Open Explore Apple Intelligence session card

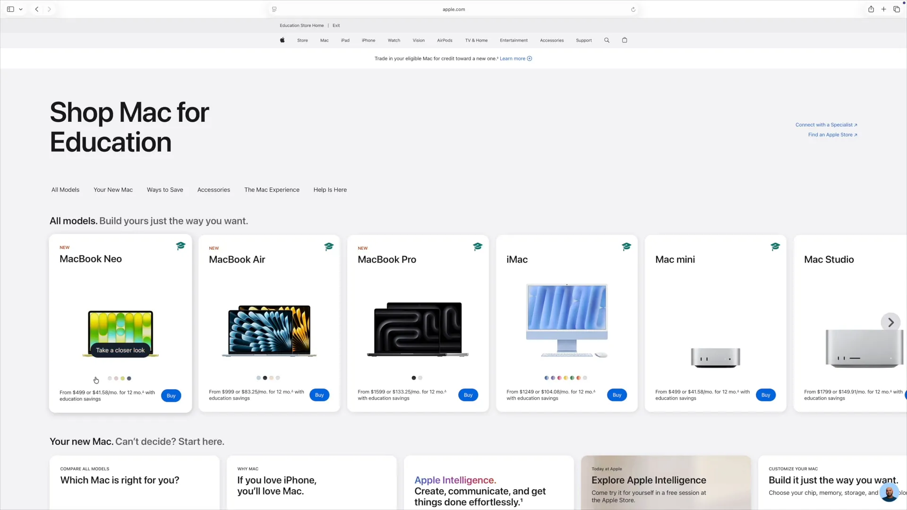pos(666,483)
